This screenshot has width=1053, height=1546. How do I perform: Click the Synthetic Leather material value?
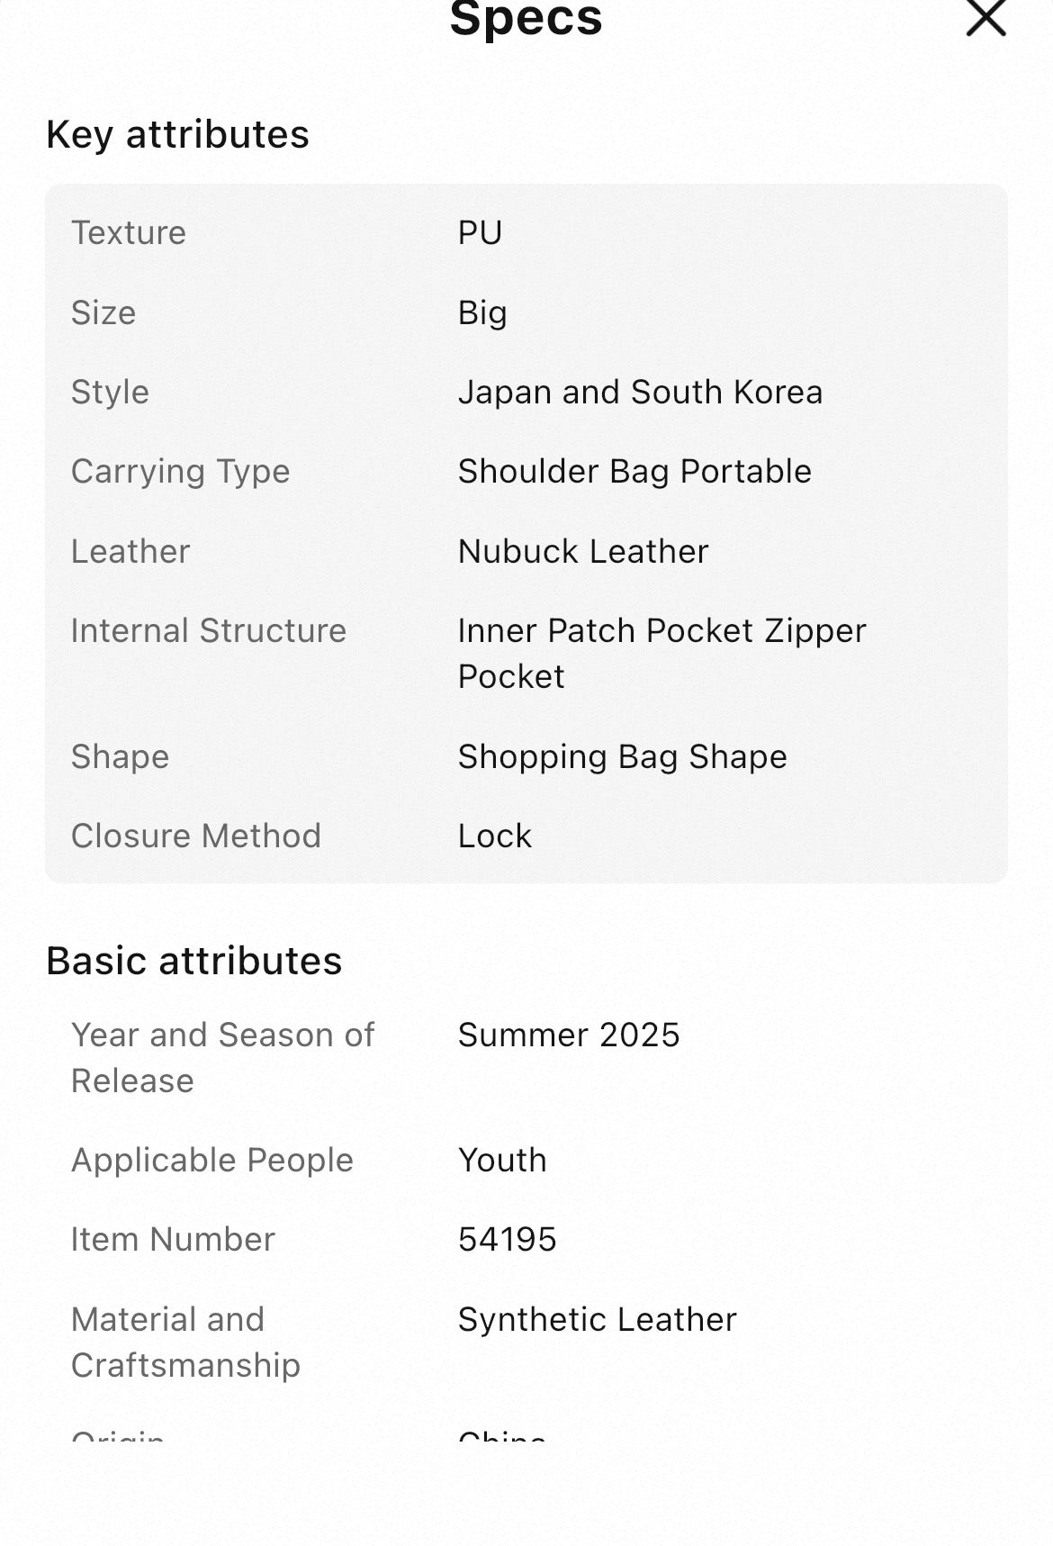596,1319
